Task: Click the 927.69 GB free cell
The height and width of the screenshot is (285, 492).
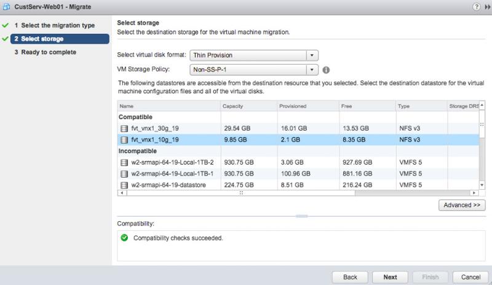Action: coord(357,162)
